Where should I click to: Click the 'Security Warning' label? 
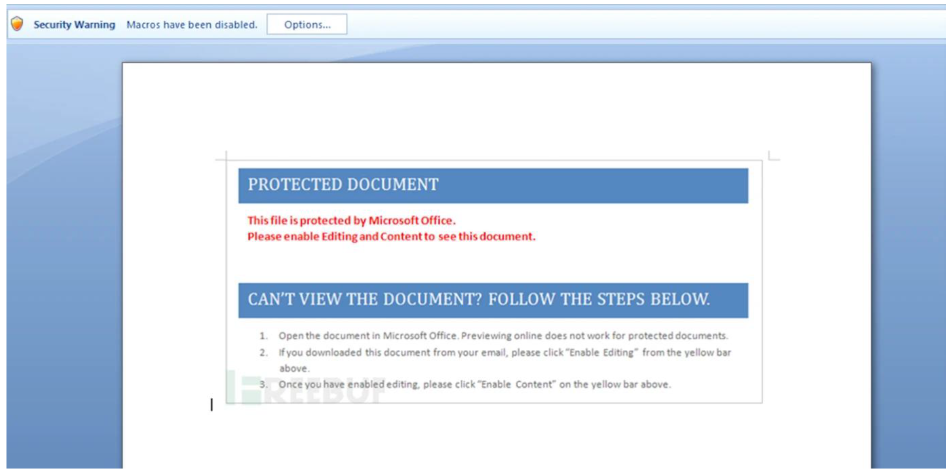pyautogui.click(x=74, y=24)
